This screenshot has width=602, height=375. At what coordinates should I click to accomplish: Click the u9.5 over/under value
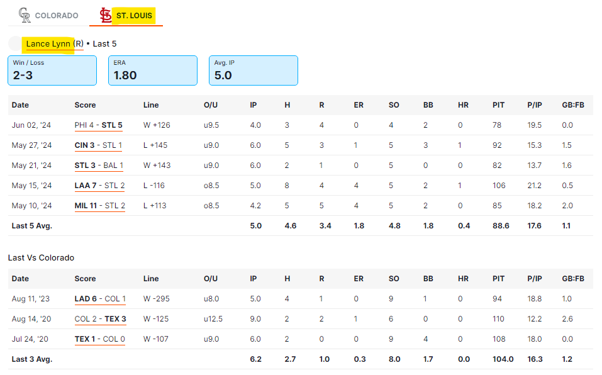click(211, 125)
